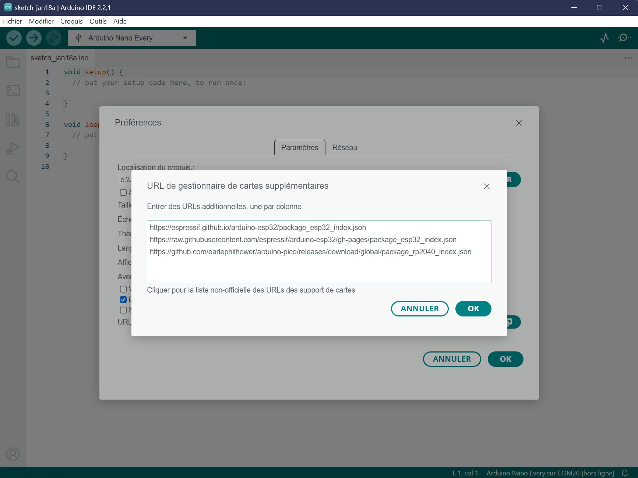Open the Search sidebar magnifier icon
Screen dimensions: 638x478
pyautogui.click(x=13, y=177)
